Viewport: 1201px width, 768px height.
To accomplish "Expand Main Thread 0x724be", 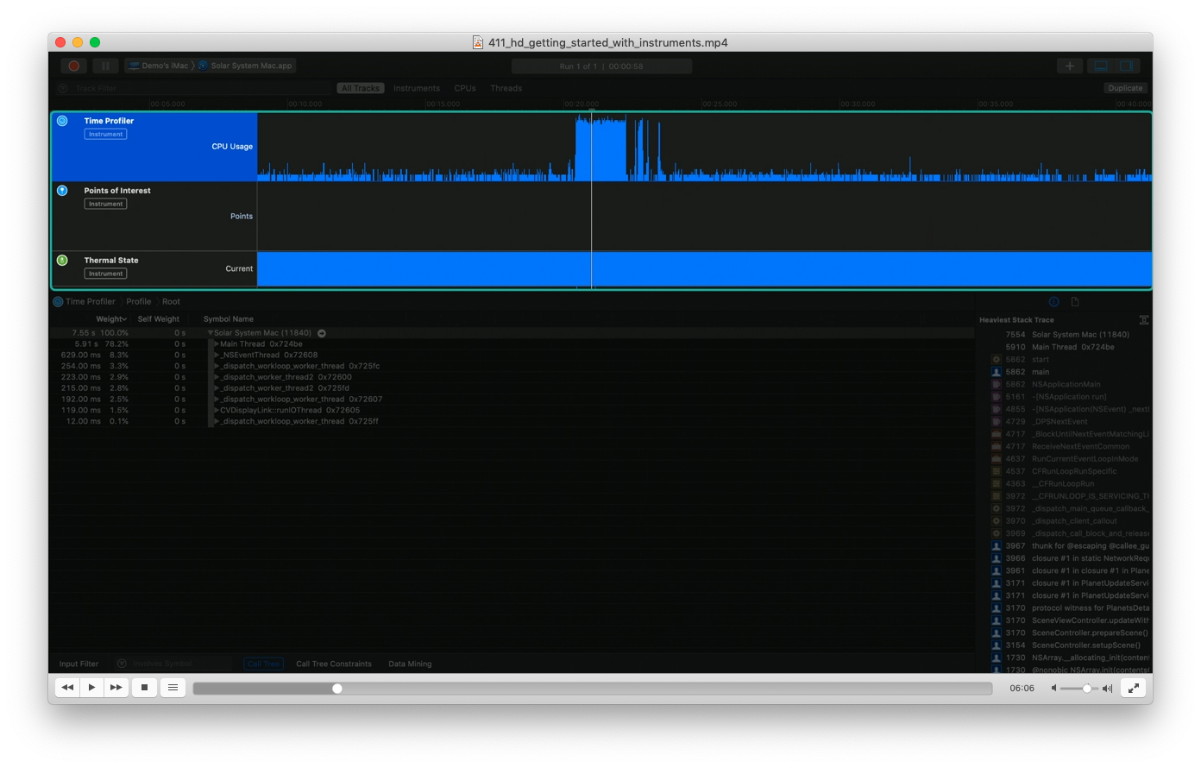I will tap(217, 344).
